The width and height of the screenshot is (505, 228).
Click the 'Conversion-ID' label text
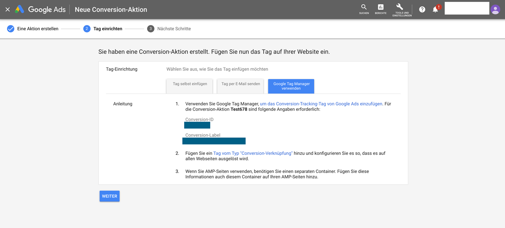tap(199, 120)
